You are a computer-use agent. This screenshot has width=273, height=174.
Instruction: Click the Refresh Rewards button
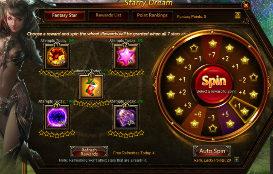pyautogui.click(x=89, y=152)
